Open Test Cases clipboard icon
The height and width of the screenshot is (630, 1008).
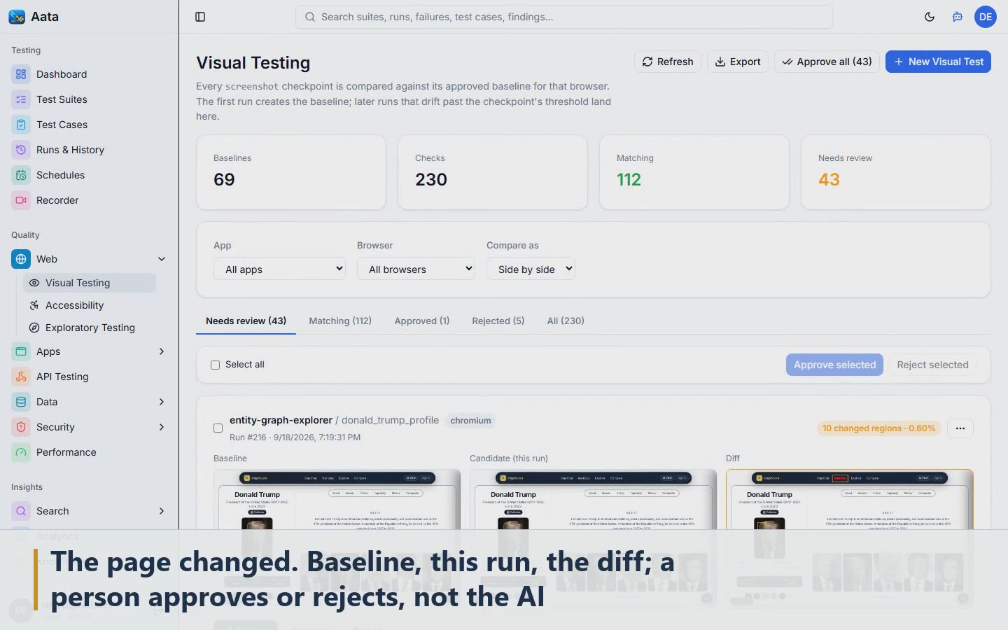(x=21, y=125)
